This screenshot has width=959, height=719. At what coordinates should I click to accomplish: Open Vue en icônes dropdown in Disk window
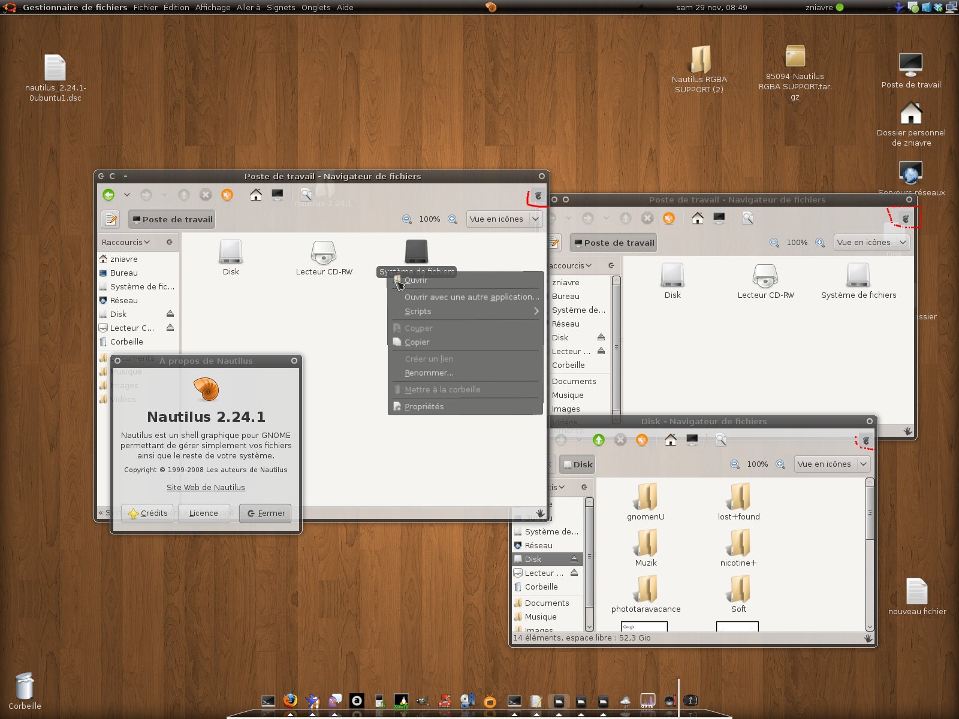pyautogui.click(x=832, y=464)
